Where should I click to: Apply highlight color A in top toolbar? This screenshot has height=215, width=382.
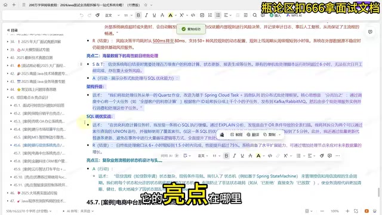point(170,15)
